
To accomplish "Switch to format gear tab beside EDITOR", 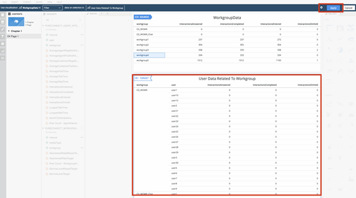I will pyautogui.click(x=108, y=14).
